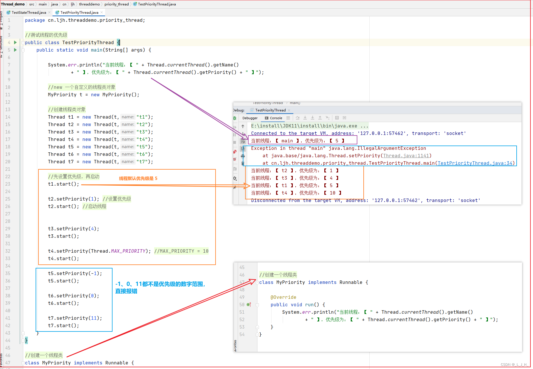Select the Console tab

(x=274, y=118)
